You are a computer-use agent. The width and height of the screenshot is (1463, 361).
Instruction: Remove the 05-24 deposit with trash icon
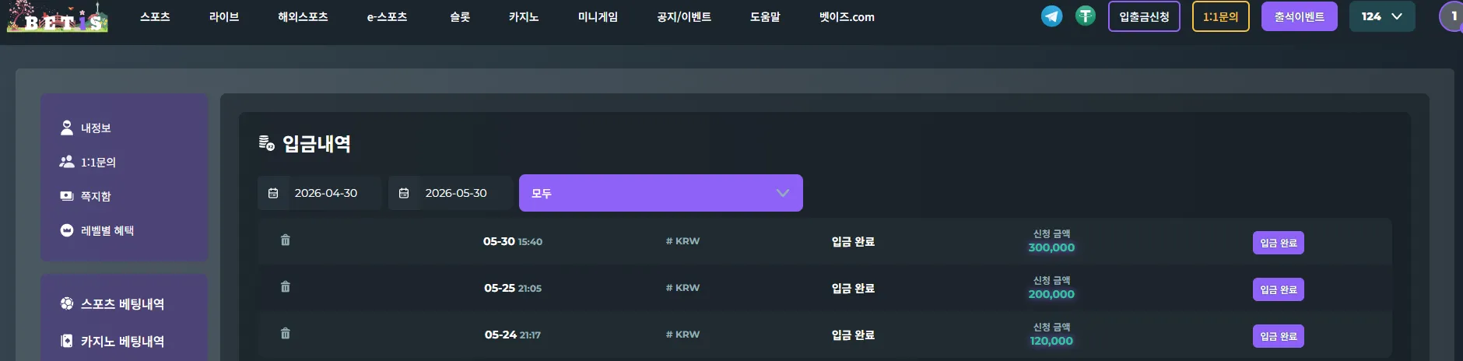[x=286, y=334]
